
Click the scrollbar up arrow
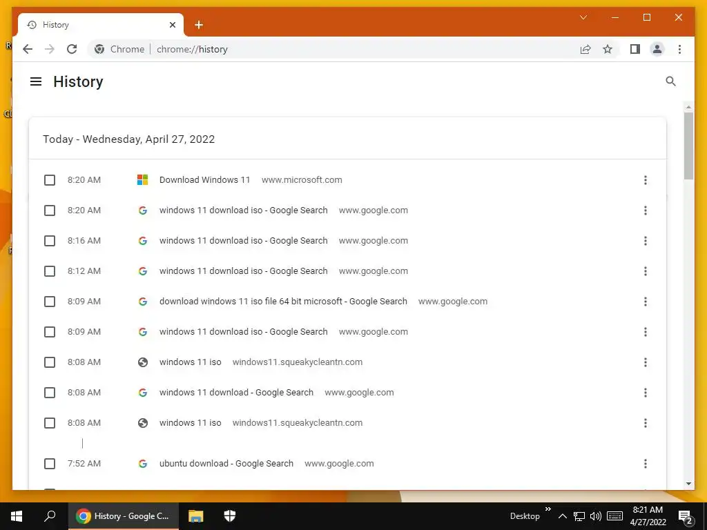pyautogui.click(x=688, y=107)
